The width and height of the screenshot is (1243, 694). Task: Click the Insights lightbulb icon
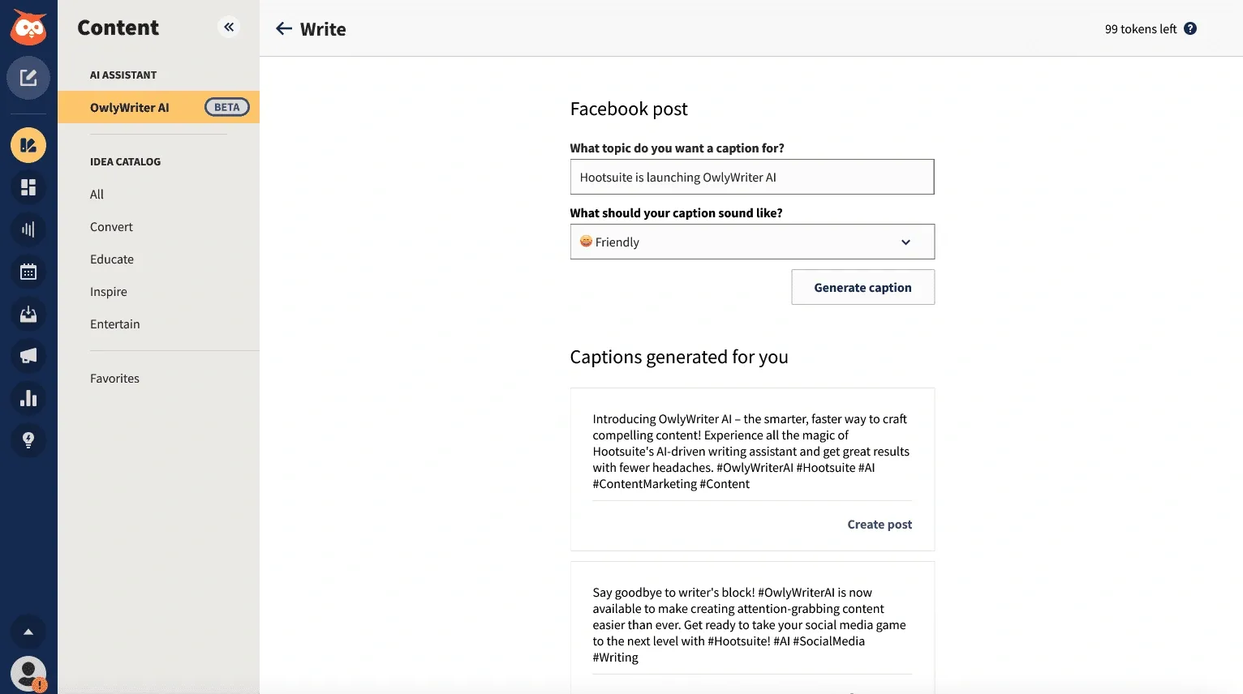pos(28,440)
